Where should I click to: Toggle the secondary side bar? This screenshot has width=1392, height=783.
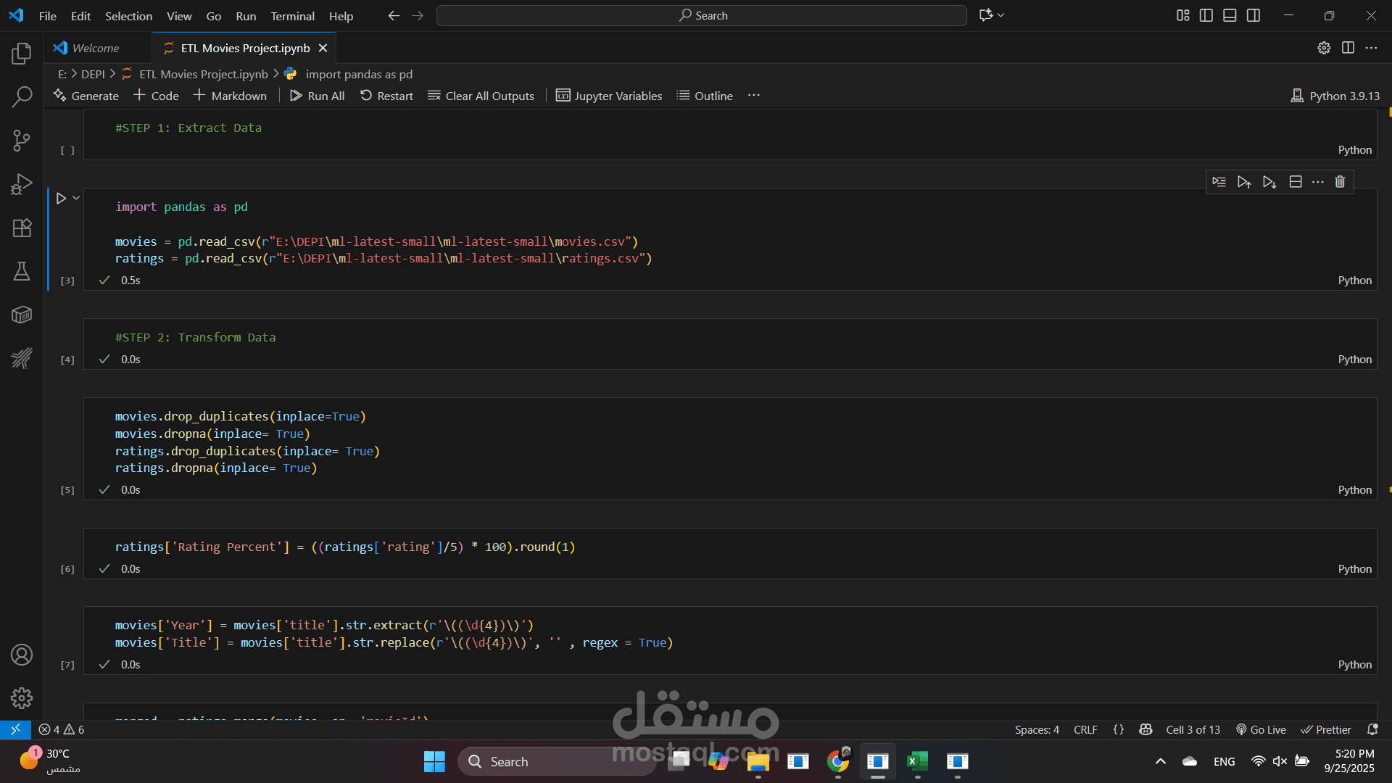click(x=1254, y=15)
